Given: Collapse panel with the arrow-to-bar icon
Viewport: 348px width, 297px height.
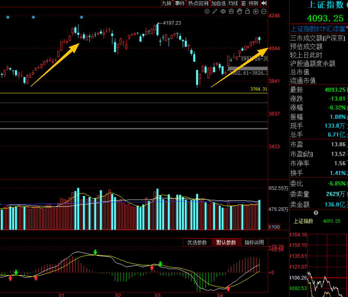Looking at the screenshot, I should pos(264,3).
